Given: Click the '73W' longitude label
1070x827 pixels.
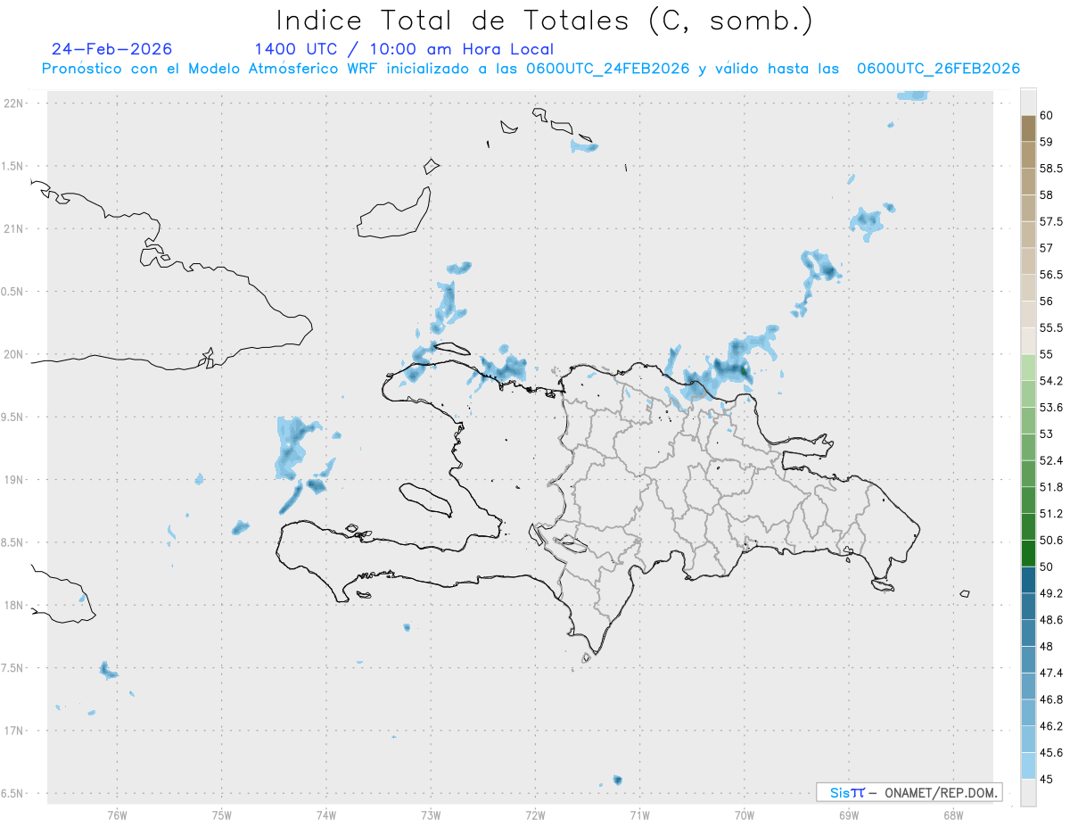Looking at the screenshot, I should 431,815.
